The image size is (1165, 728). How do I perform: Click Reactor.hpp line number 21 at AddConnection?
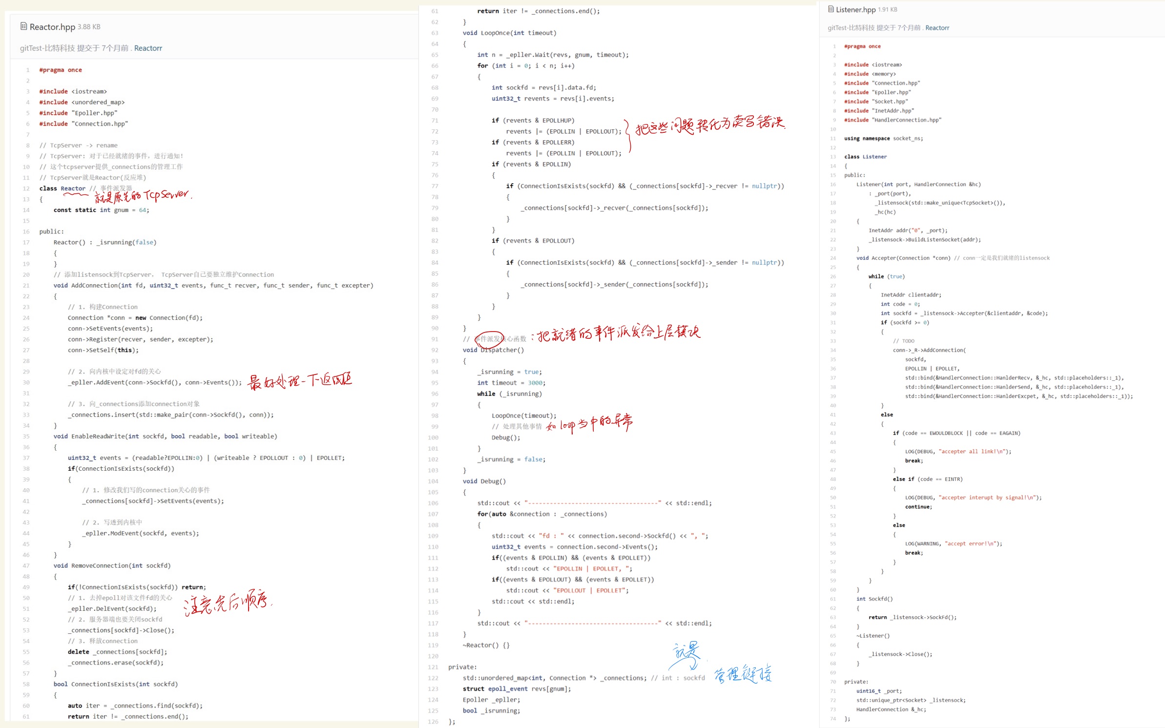[x=26, y=286]
